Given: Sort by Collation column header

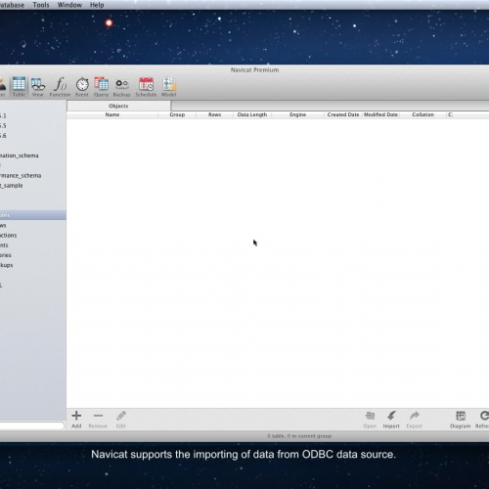Looking at the screenshot, I should [422, 114].
